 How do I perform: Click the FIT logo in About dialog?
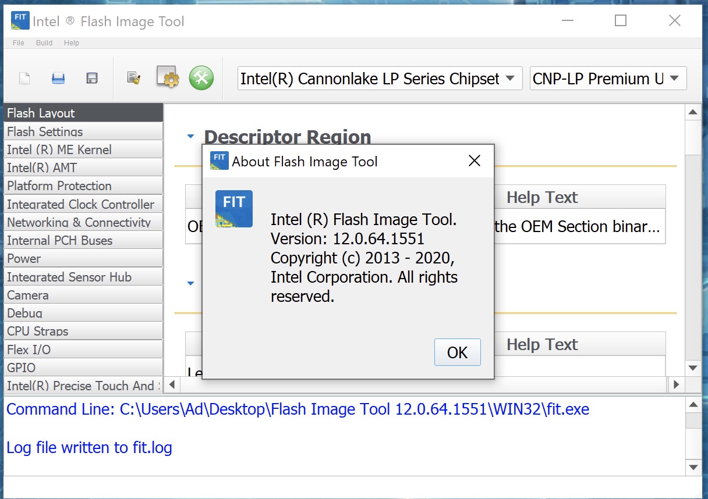[233, 208]
